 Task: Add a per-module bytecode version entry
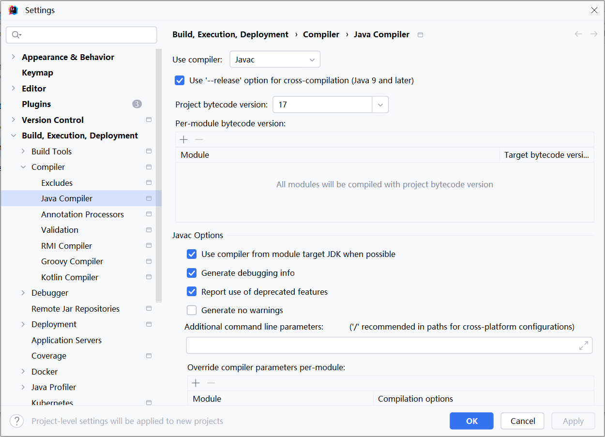point(183,139)
